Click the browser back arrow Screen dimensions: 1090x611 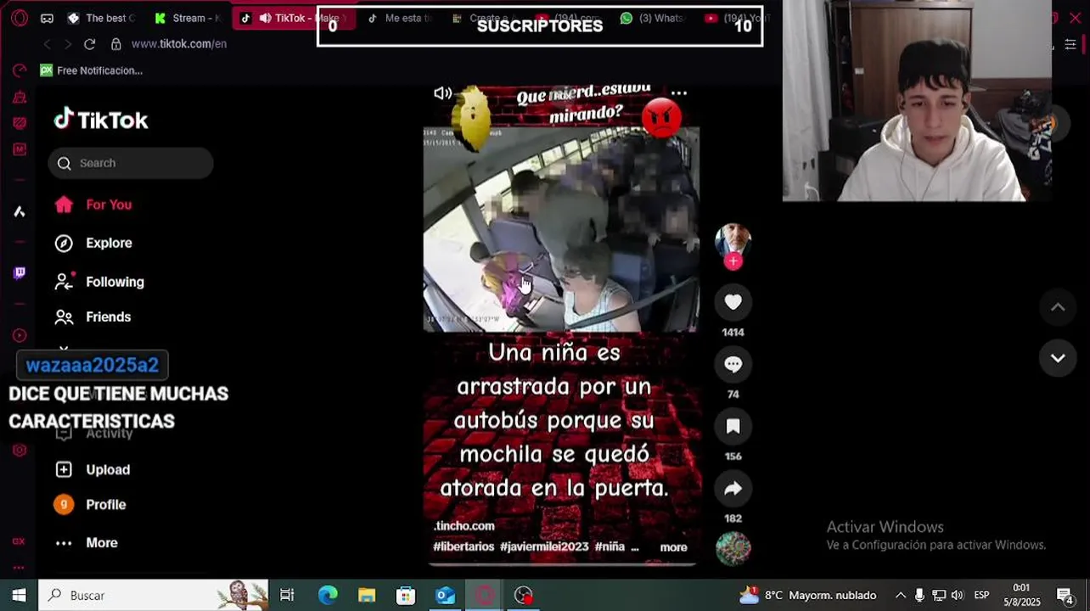click(x=48, y=44)
